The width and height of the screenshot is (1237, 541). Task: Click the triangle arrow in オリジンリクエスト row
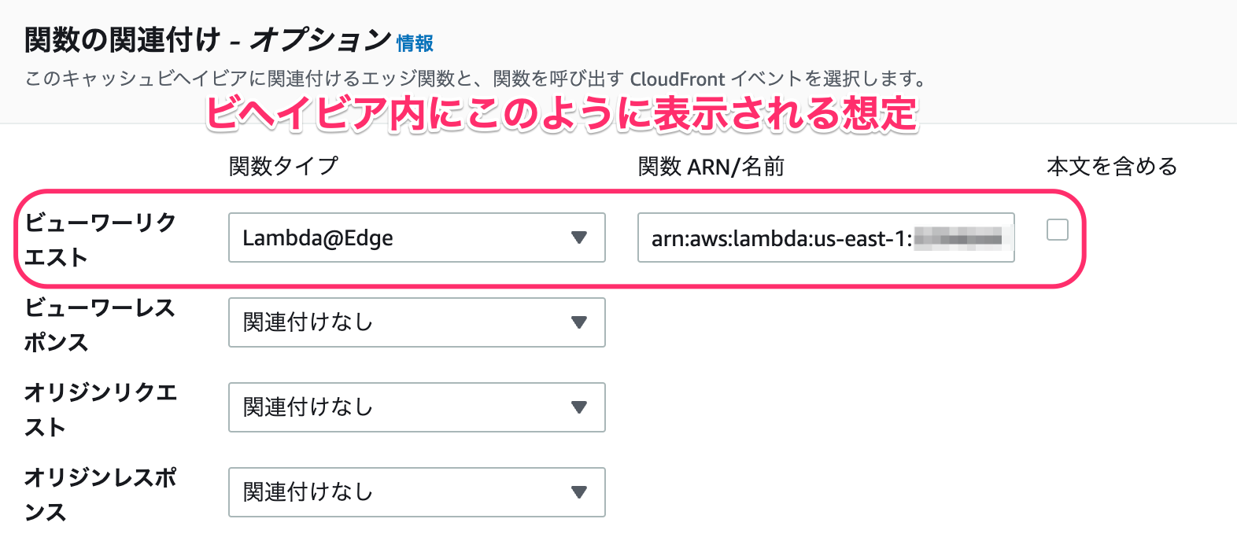pyautogui.click(x=579, y=407)
